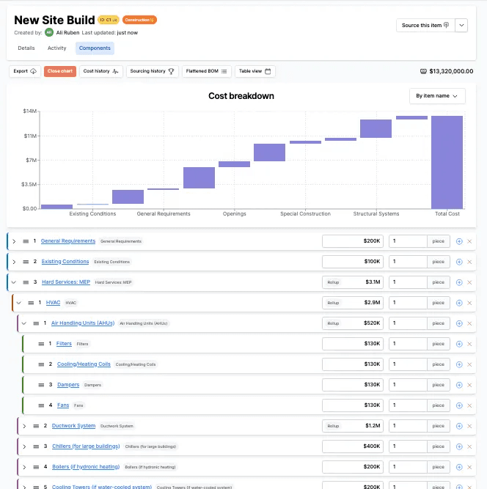The width and height of the screenshot is (487, 489).
Task: Click the Close chart button
Action: 60,71
